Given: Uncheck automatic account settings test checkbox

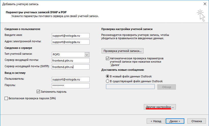Looking at the screenshot, I should (x=107, y=58).
